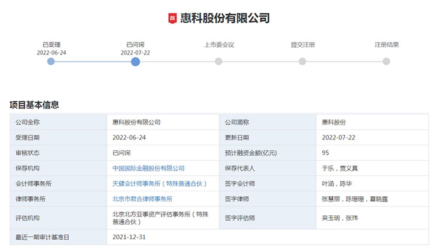Click the 叶涵，陈华 accountants cell
Image resolution: width=434 pixels, height=250 pixels.
pyautogui.click(x=372, y=184)
